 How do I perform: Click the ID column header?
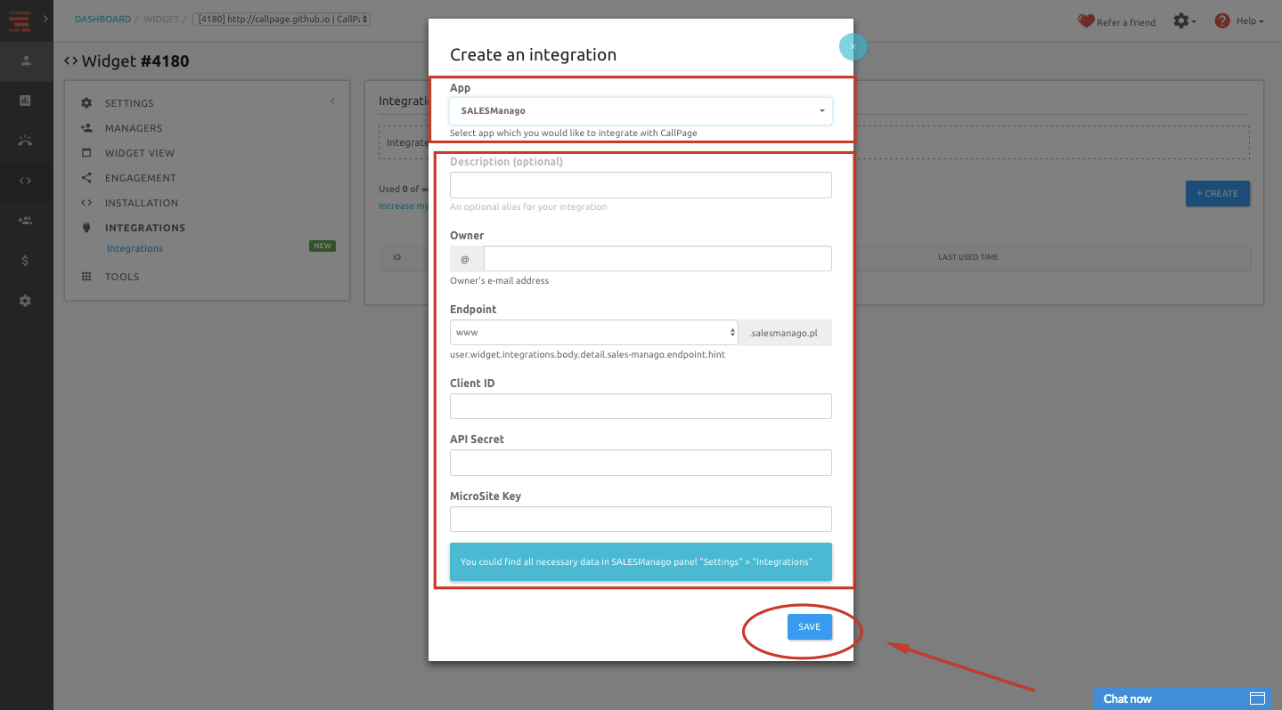pos(397,257)
